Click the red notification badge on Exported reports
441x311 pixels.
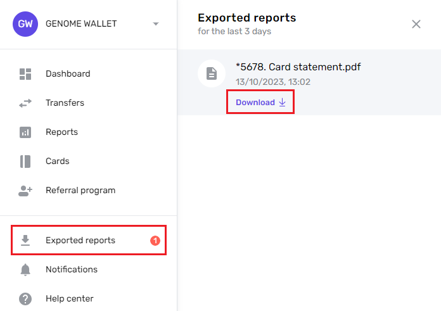tap(155, 241)
